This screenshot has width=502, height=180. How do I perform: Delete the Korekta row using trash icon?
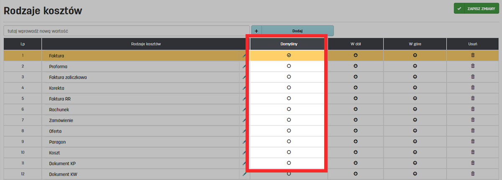tap(473, 87)
